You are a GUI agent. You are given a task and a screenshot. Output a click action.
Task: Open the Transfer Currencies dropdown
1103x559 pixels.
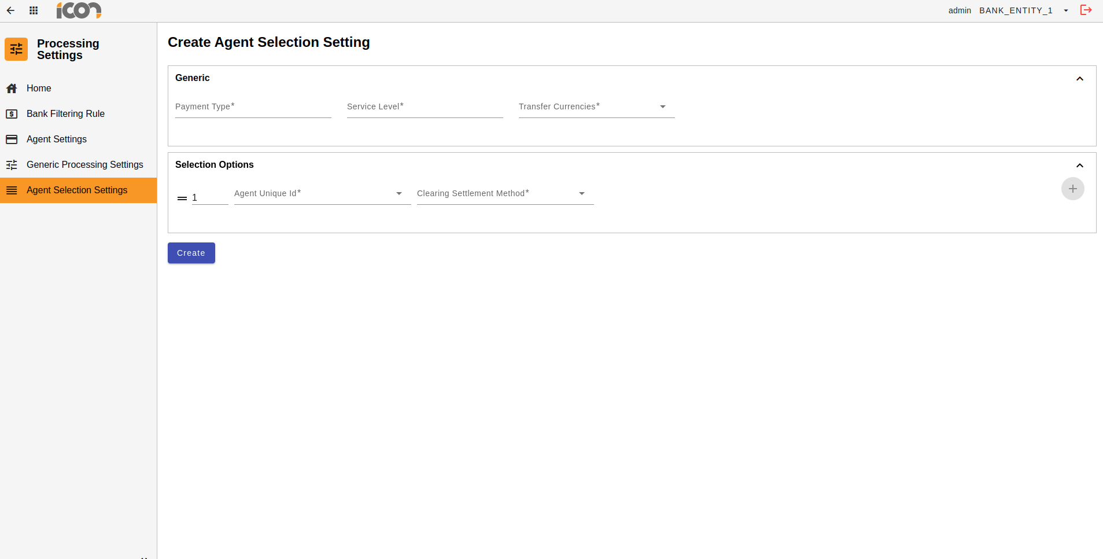(x=662, y=106)
